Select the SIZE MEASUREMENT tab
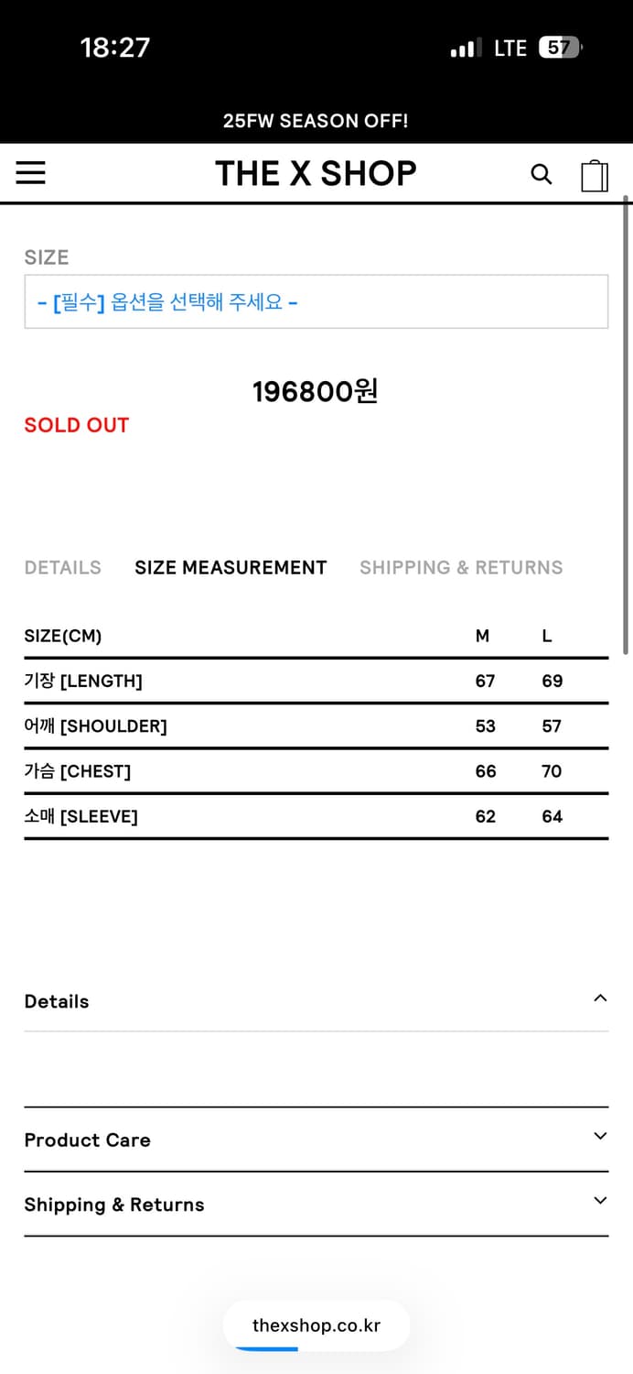Screen dimensions: 633x1374 coord(231,568)
